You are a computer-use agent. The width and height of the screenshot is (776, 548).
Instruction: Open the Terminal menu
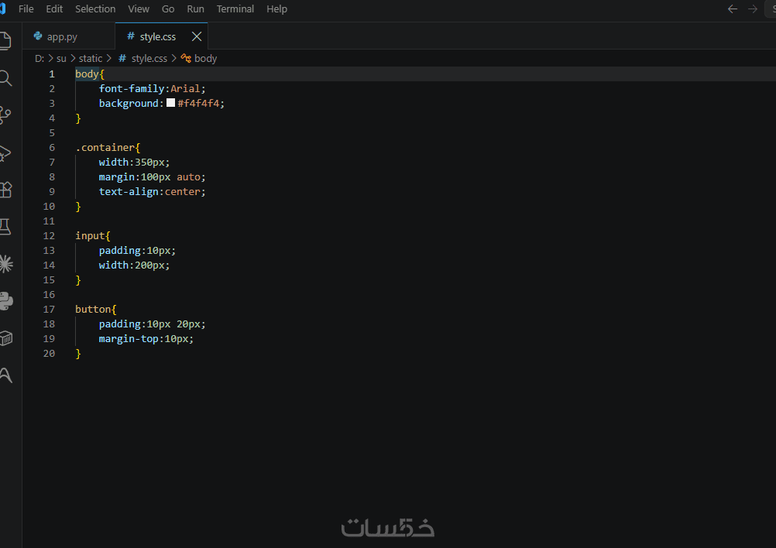(x=235, y=9)
